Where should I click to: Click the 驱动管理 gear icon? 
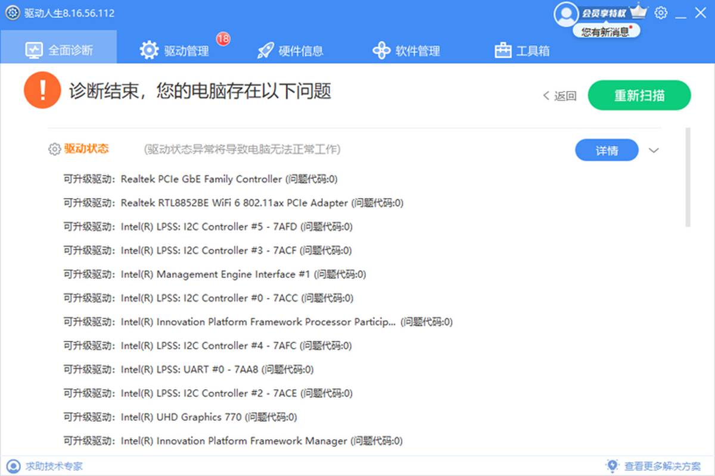pos(148,50)
